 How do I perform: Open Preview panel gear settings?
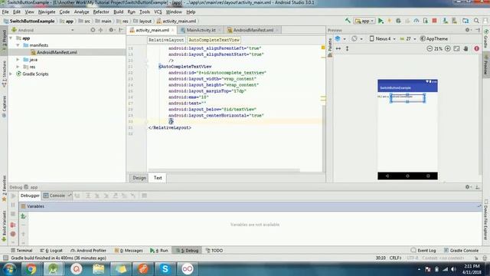pos(468,30)
